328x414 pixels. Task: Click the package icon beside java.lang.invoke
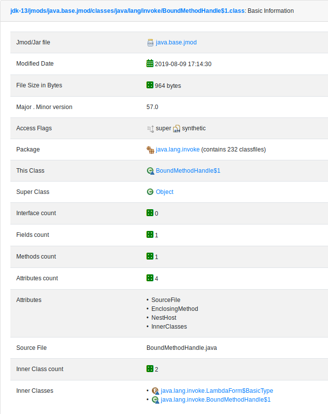150,150
